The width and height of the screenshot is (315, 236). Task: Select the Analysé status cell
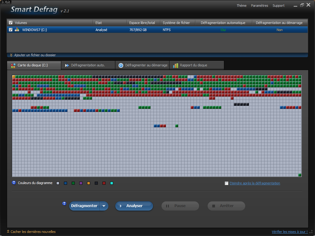tap(101, 30)
